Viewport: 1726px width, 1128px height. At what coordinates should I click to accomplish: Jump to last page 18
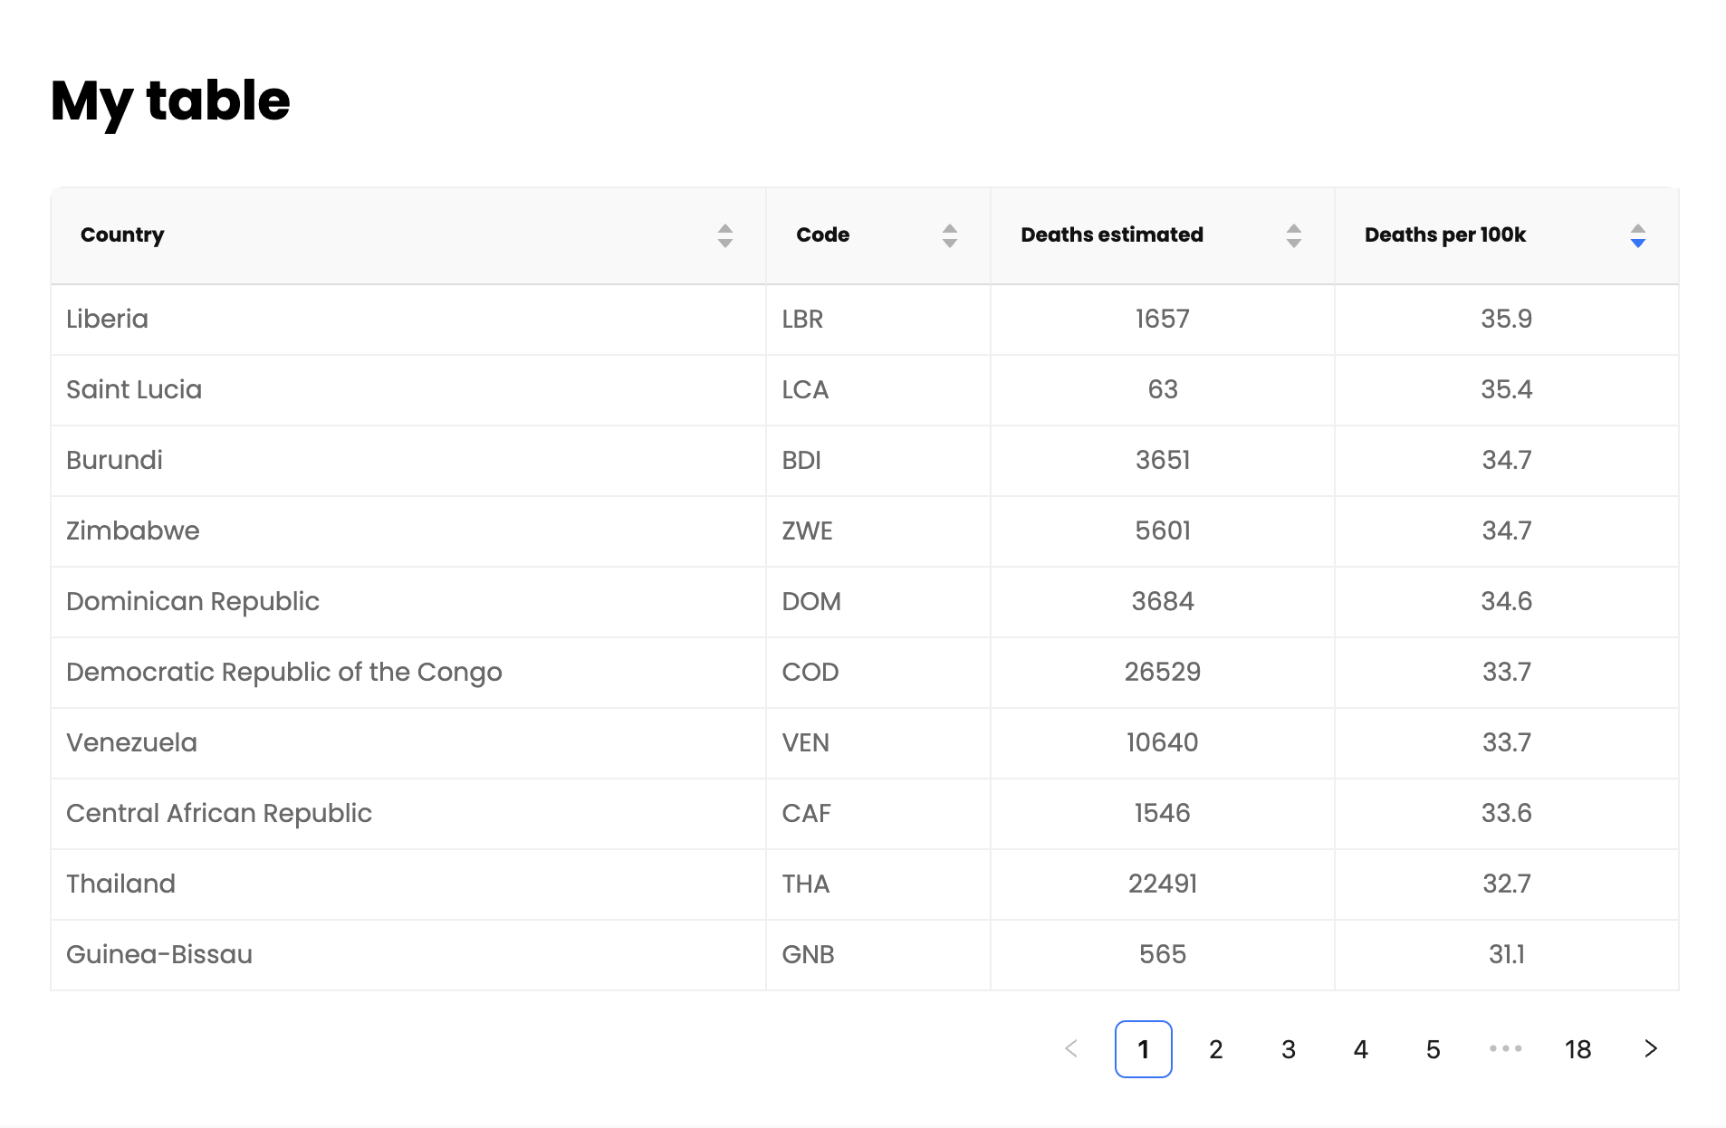tap(1577, 1049)
